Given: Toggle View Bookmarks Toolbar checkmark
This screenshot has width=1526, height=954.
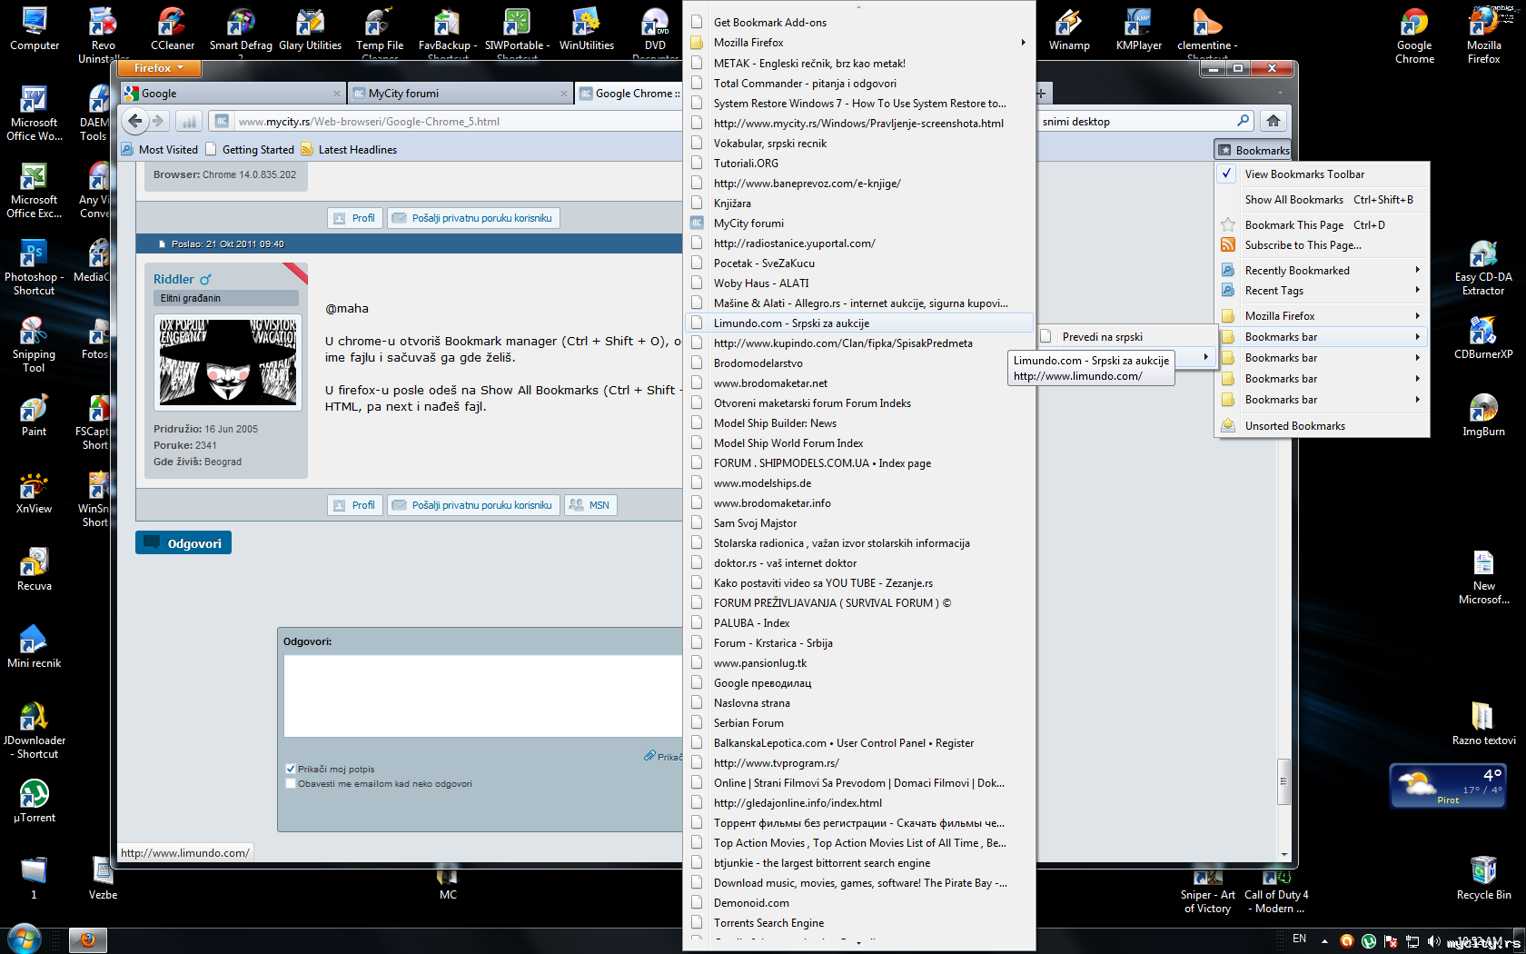Looking at the screenshot, I should 1227,174.
